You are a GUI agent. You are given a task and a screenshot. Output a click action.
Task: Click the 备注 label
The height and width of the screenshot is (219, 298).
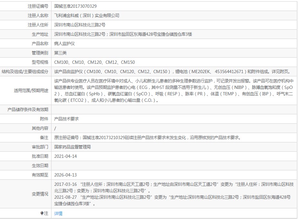tap(44, 138)
